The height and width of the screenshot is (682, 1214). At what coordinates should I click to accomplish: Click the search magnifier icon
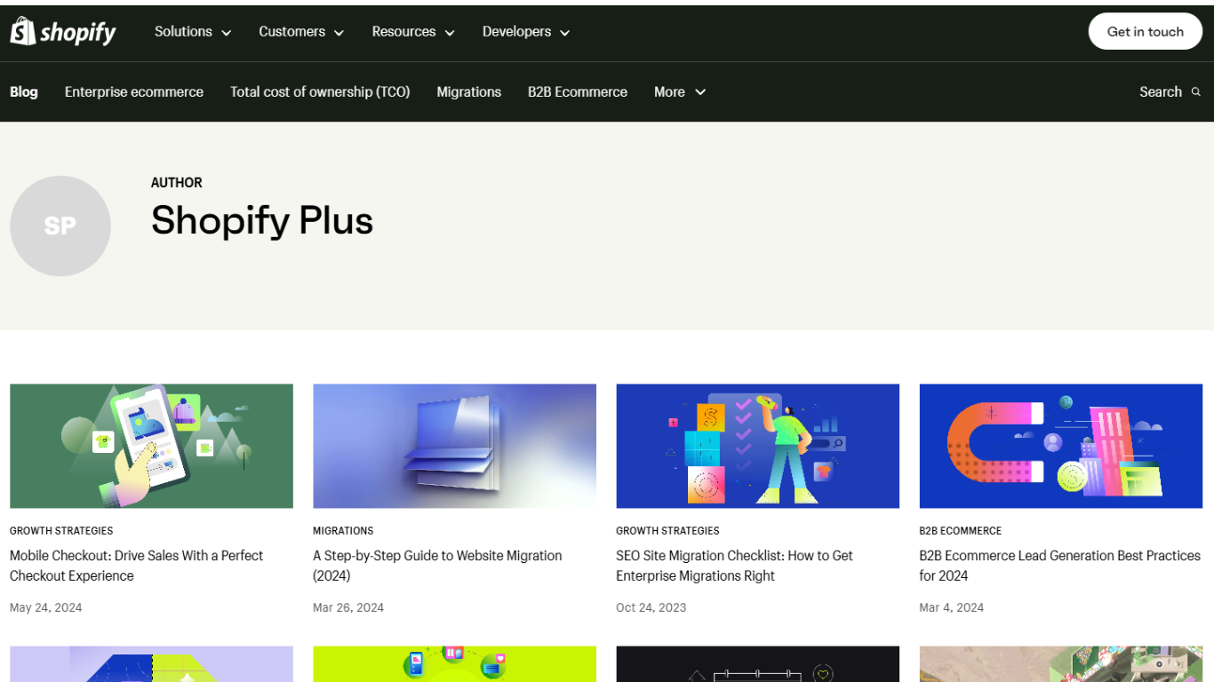tap(1196, 92)
